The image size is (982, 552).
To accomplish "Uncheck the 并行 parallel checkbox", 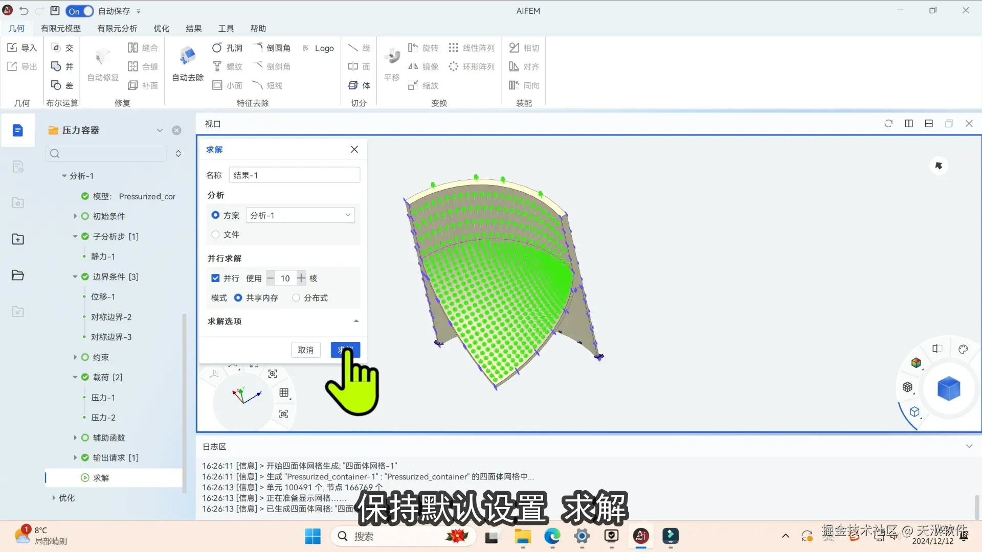I will coord(215,278).
